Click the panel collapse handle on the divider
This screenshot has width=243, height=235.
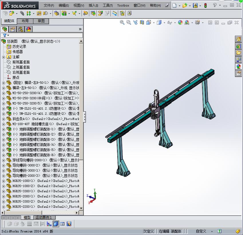(84, 117)
